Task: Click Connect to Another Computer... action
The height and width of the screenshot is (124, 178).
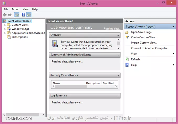Action: point(150,48)
